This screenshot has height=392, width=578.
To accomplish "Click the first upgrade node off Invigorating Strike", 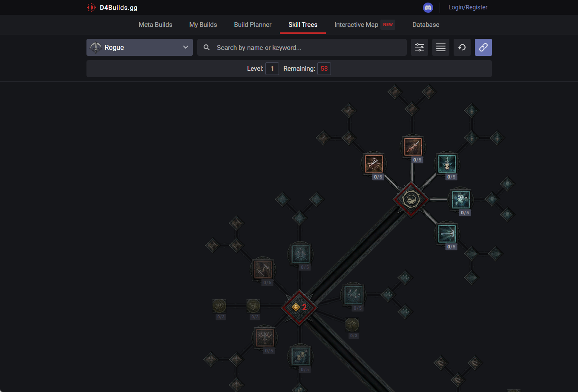I will point(348,137).
